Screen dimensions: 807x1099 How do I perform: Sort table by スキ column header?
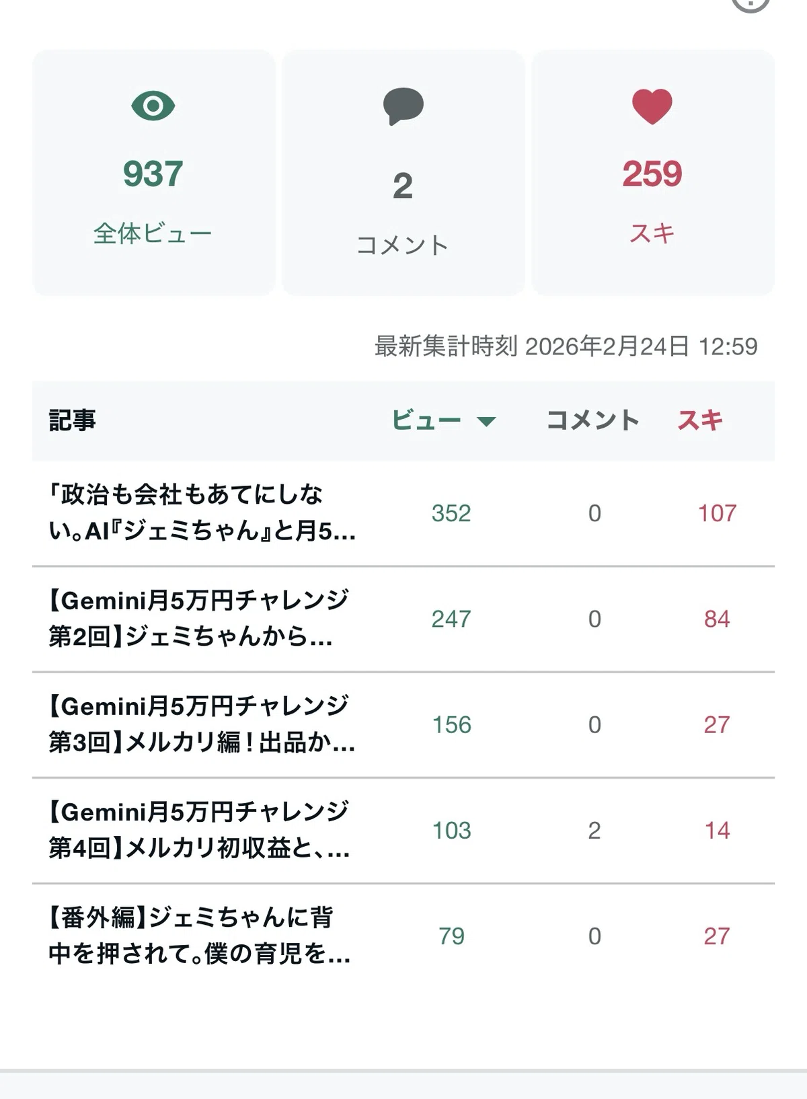pos(700,420)
